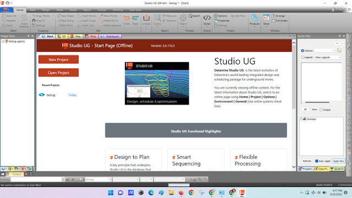Click the Select All tool
The width and height of the screenshot is (352, 198).
pyautogui.click(x=9, y=16)
